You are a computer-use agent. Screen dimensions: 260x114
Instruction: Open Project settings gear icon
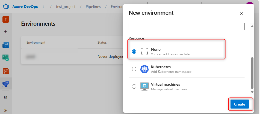click(x=6, y=97)
